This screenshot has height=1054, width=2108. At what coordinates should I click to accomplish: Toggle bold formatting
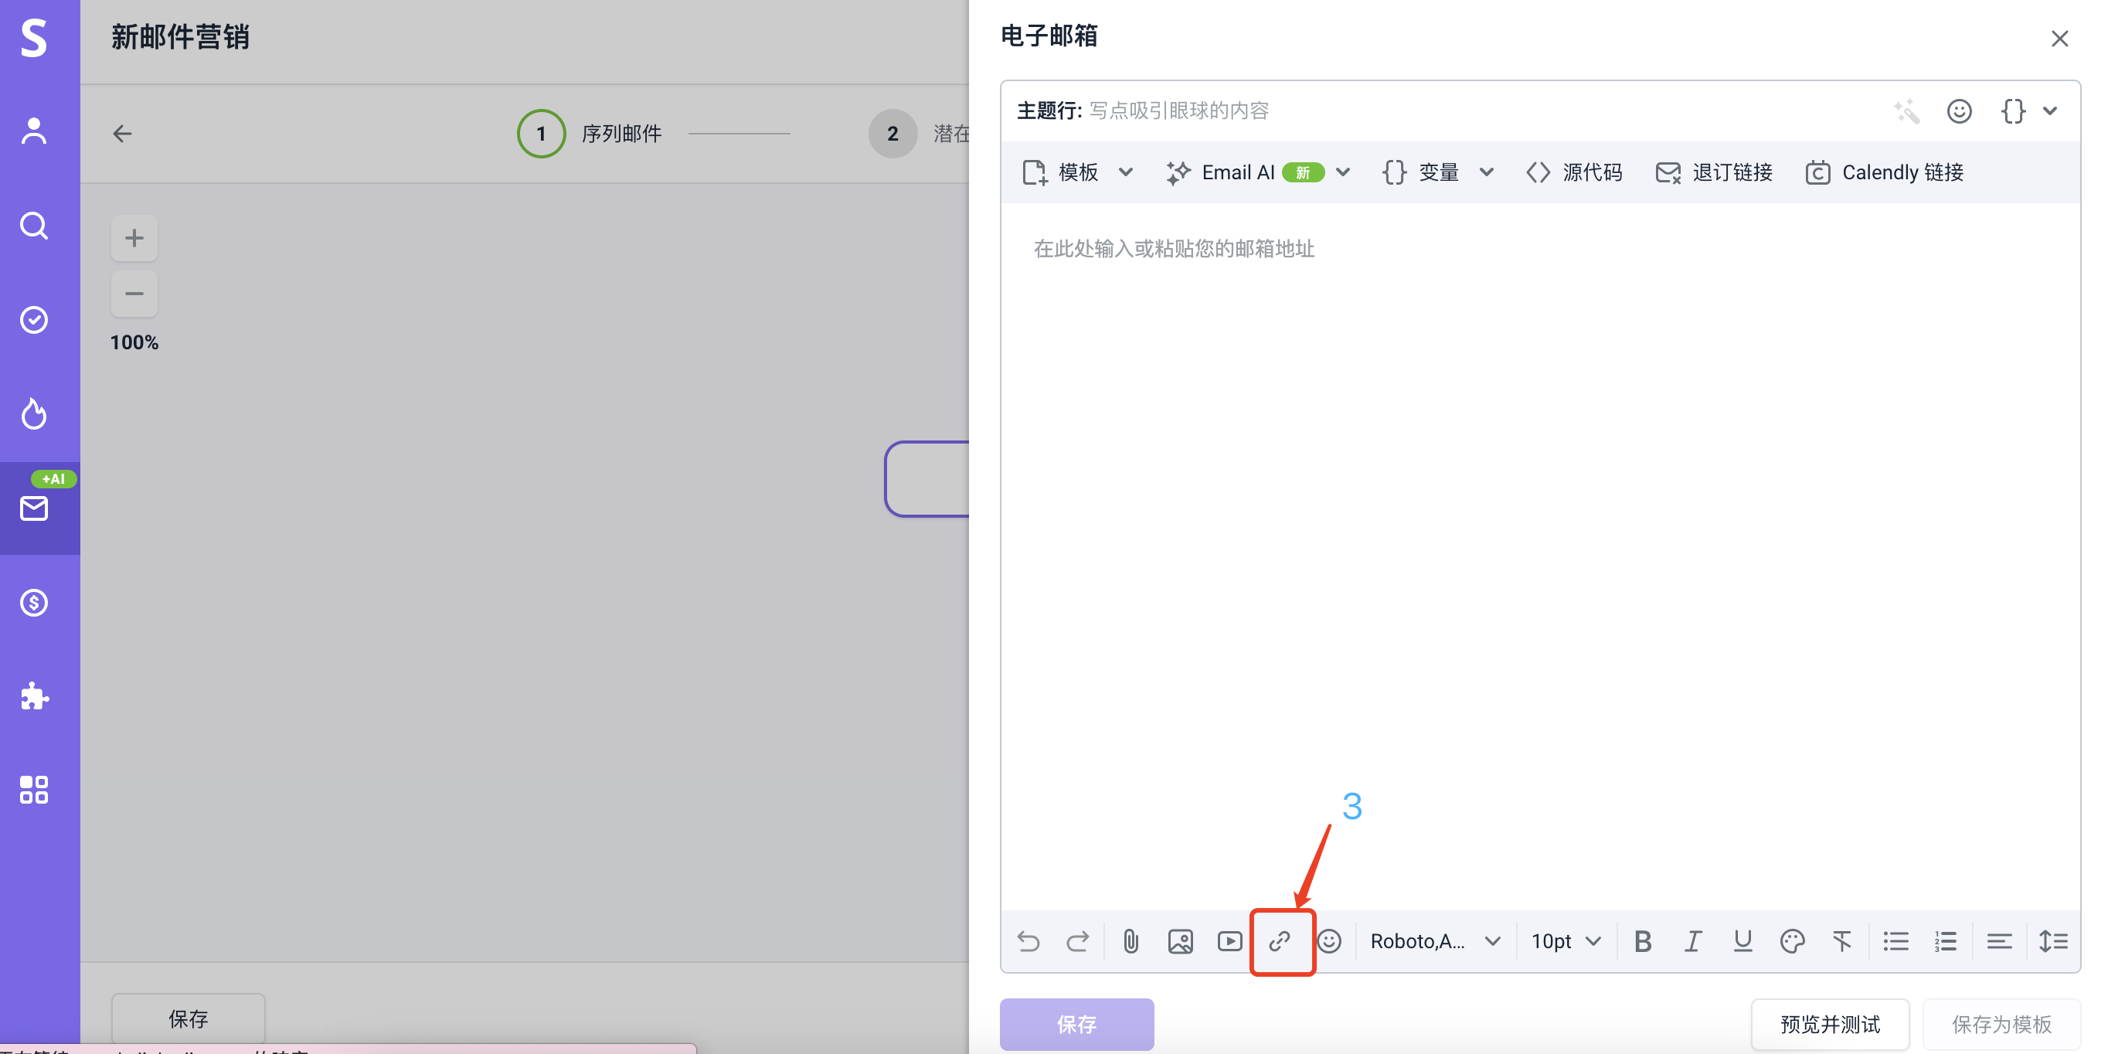pos(1642,941)
